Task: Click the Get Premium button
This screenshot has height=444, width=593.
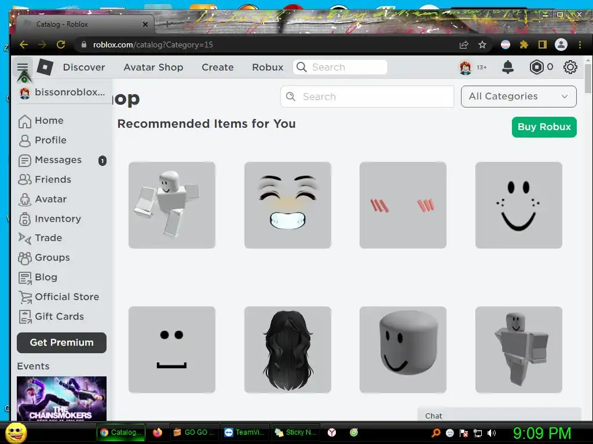Action: [61, 342]
